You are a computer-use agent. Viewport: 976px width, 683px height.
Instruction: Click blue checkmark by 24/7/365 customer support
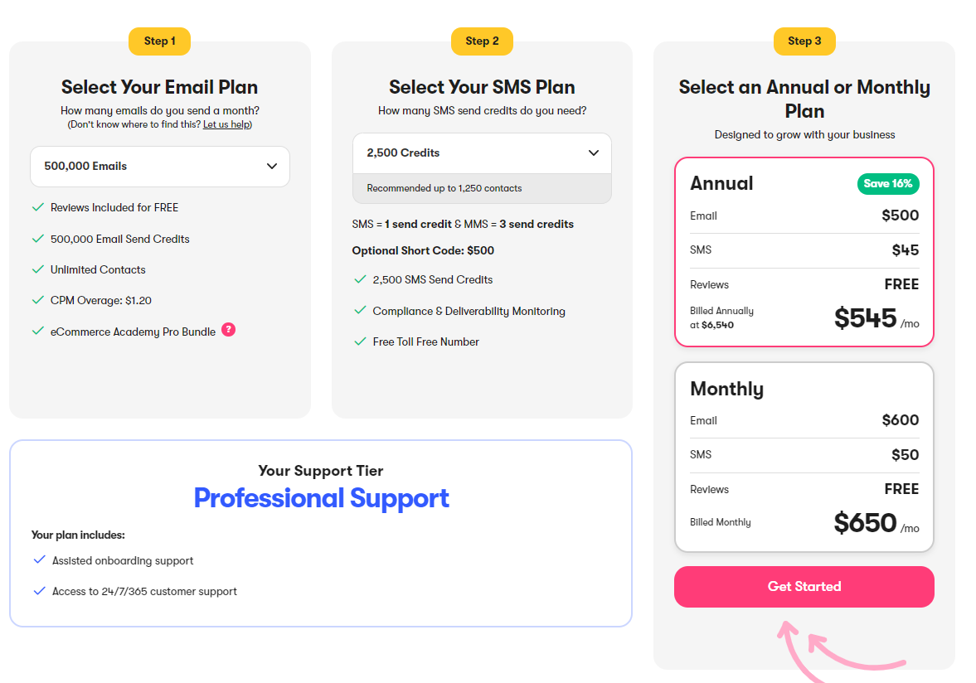(x=39, y=591)
